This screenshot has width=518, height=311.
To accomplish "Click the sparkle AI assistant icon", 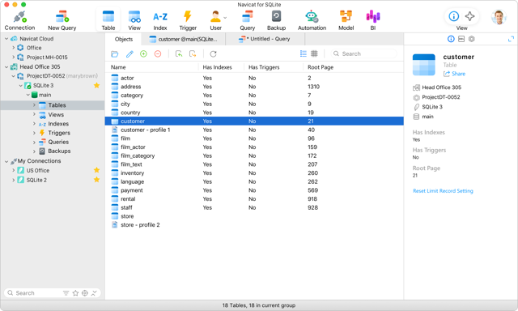I will pos(469,16).
